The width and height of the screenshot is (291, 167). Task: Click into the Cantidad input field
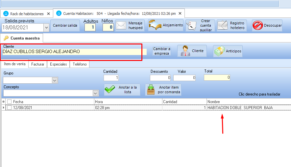point(111,78)
